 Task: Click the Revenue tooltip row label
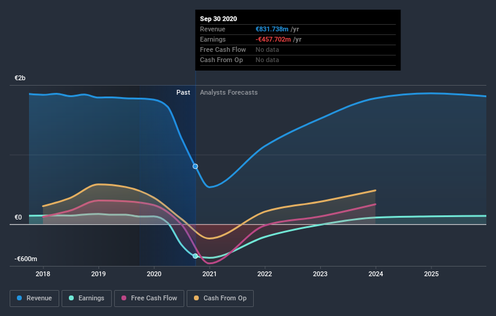click(213, 29)
